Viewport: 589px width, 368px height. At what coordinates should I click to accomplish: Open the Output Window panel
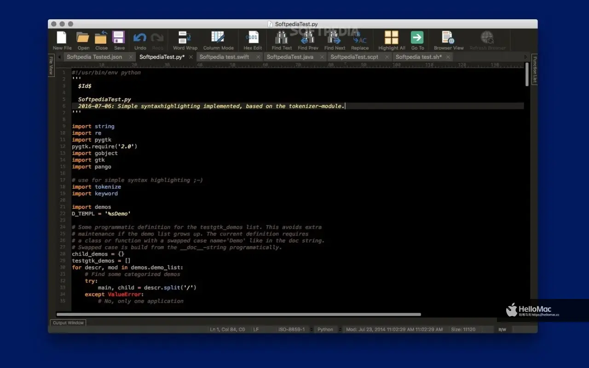click(x=68, y=323)
